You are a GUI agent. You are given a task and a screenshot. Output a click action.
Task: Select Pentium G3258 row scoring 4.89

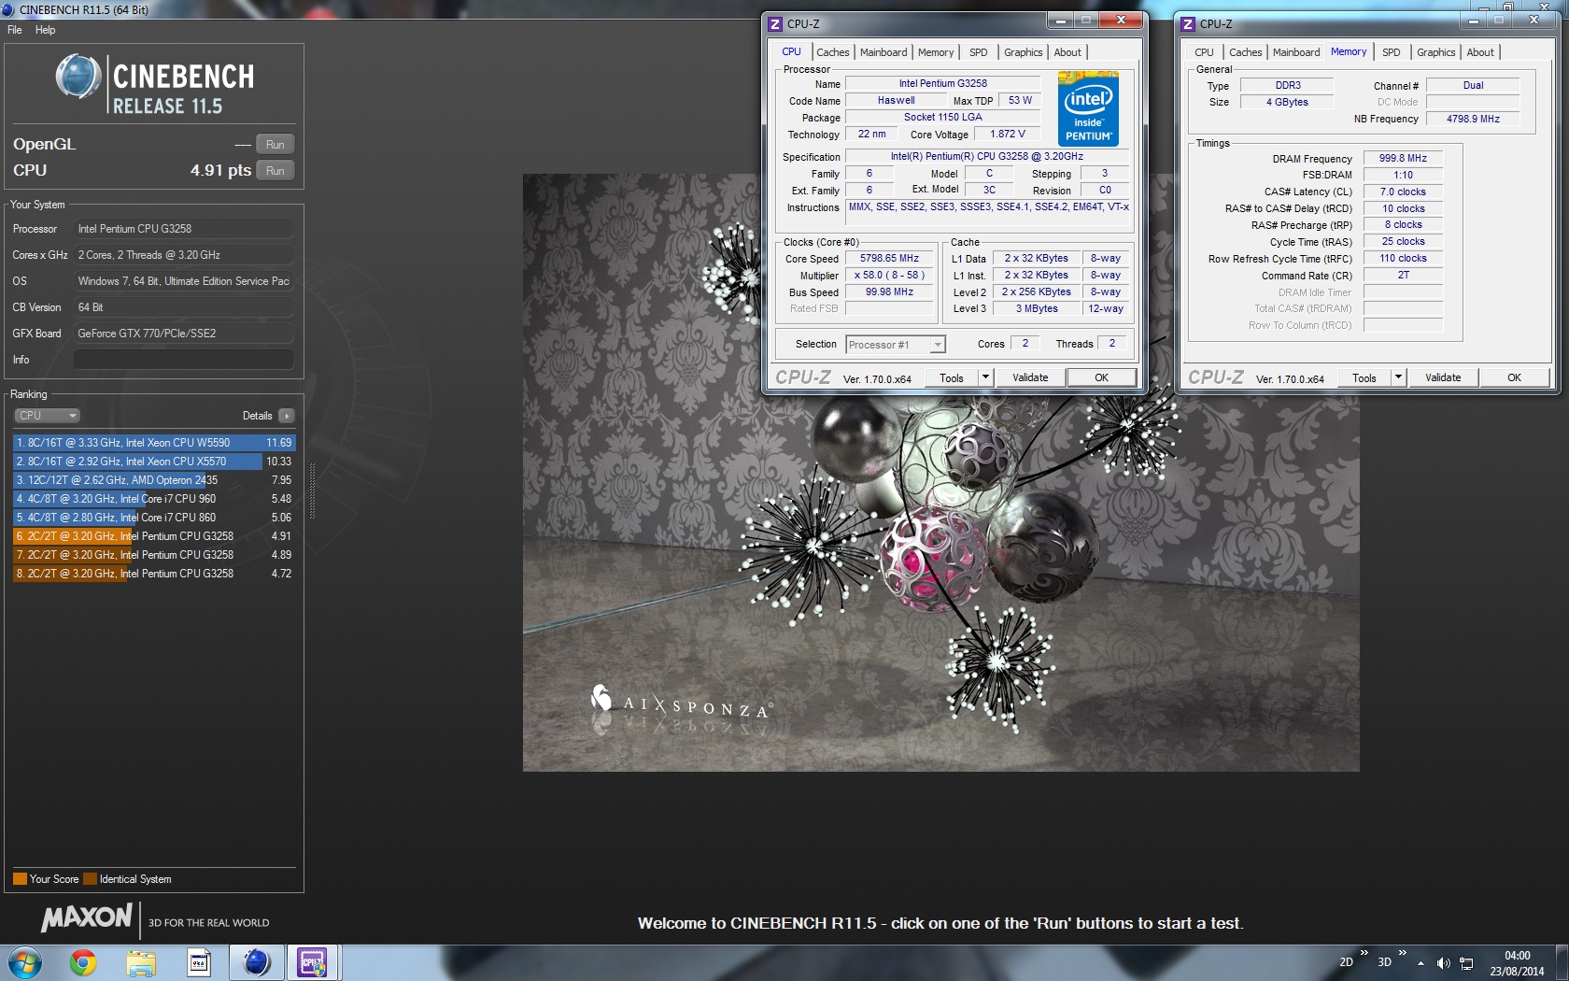[x=154, y=555]
